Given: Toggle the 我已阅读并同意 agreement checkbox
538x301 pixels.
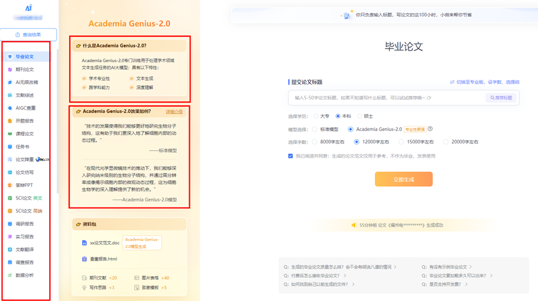Looking at the screenshot, I should [x=291, y=156].
